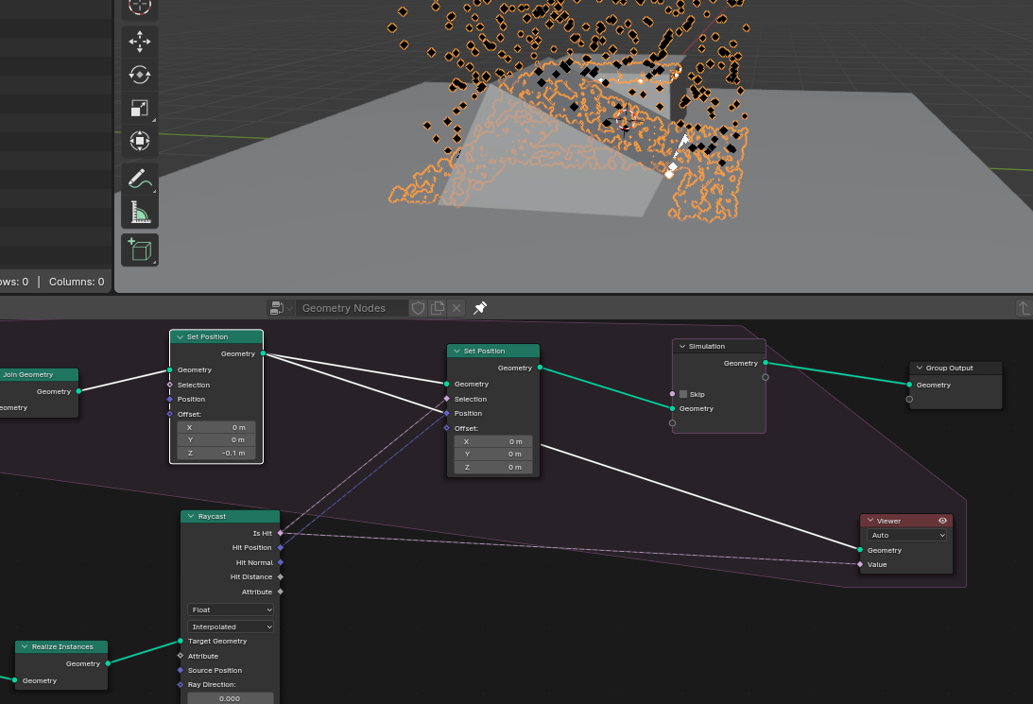Screen dimensions: 1033x704
Task: Click the Z offset field showing -0.1 m
Action: 216,453
